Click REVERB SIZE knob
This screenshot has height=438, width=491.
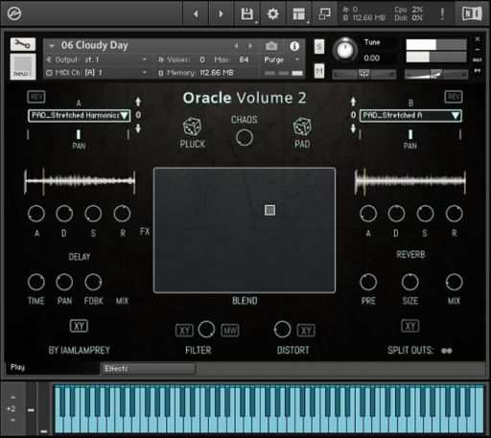pos(409,282)
